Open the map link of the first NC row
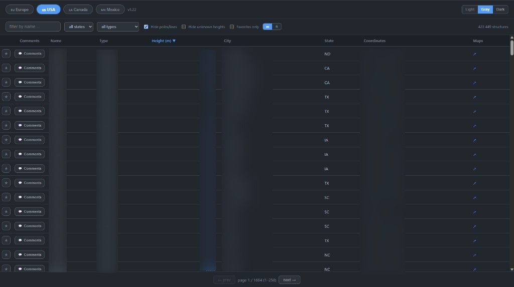Screen dimensions: 514x287 pyautogui.click(x=474, y=255)
